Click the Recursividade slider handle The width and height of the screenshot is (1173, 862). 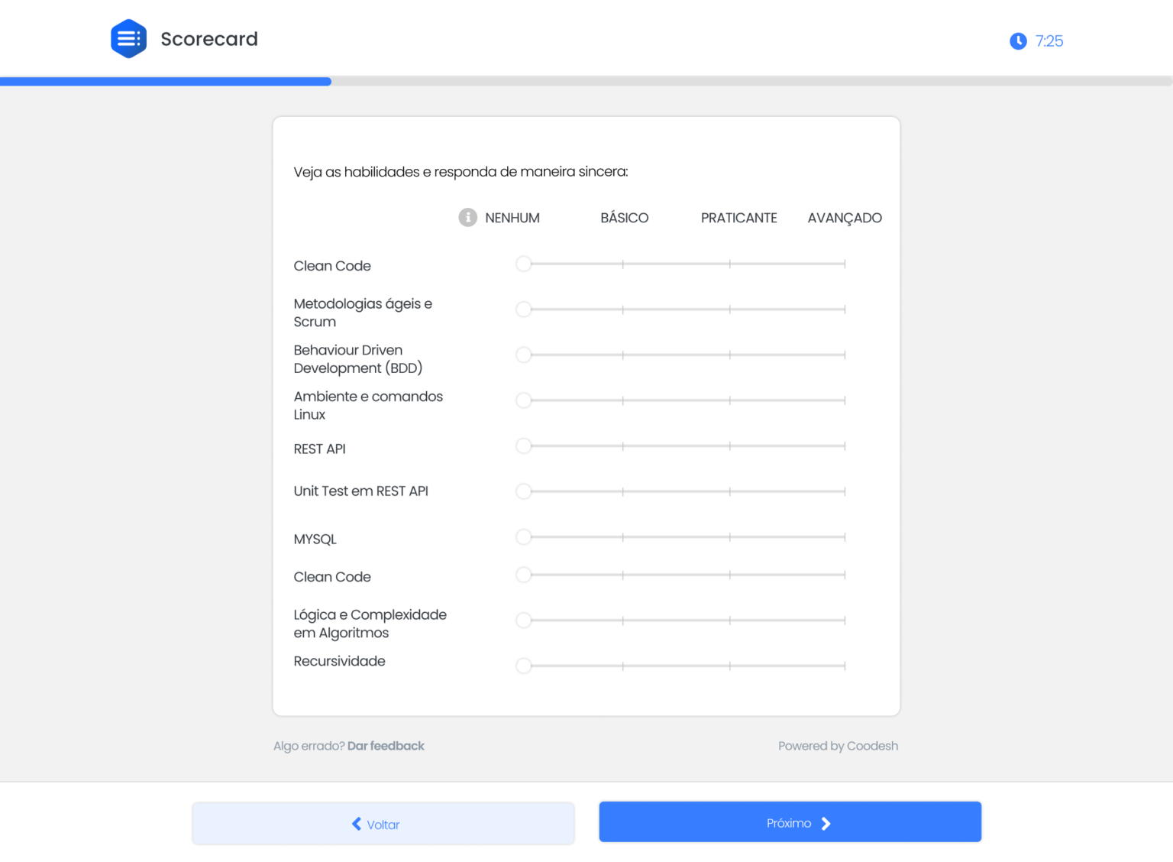pyautogui.click(x=524, y=666)
